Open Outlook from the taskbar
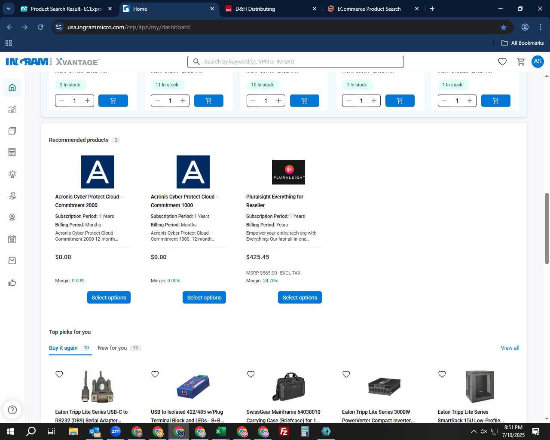 click(95, 431)
